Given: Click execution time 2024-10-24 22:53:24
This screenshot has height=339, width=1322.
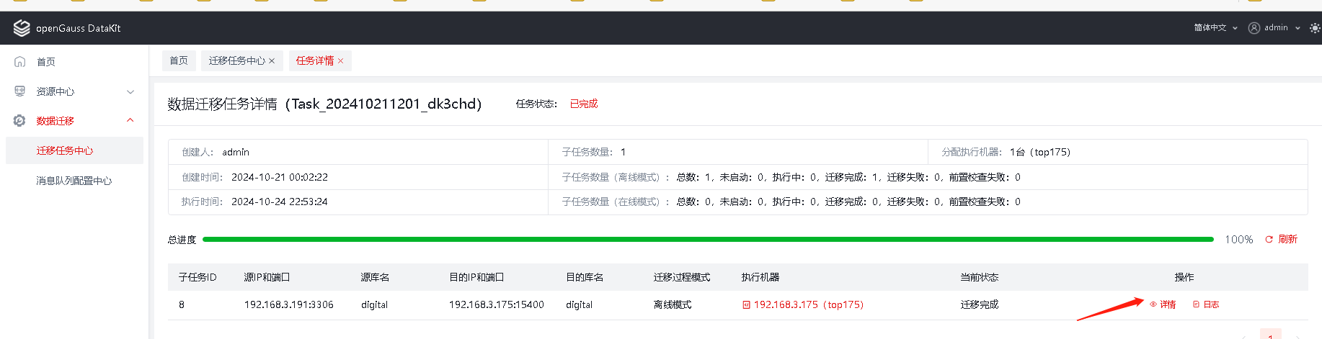Looking at the screenshot, I should click(280, 202).
